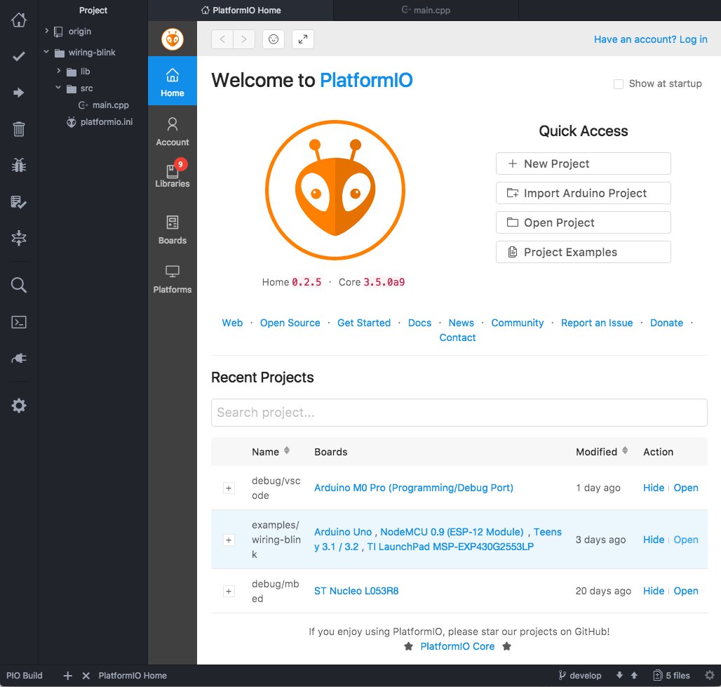Click the git push up-arrow in status bar

click(634, 675)
